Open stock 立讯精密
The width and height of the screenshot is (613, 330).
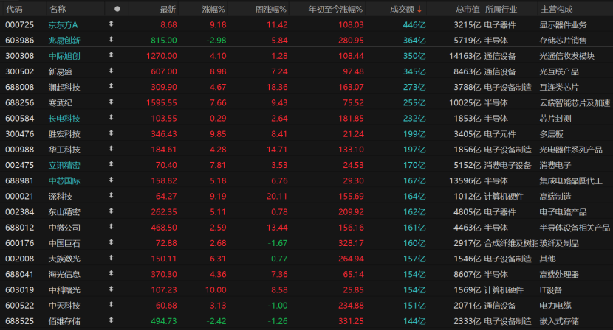coord(64,166)
